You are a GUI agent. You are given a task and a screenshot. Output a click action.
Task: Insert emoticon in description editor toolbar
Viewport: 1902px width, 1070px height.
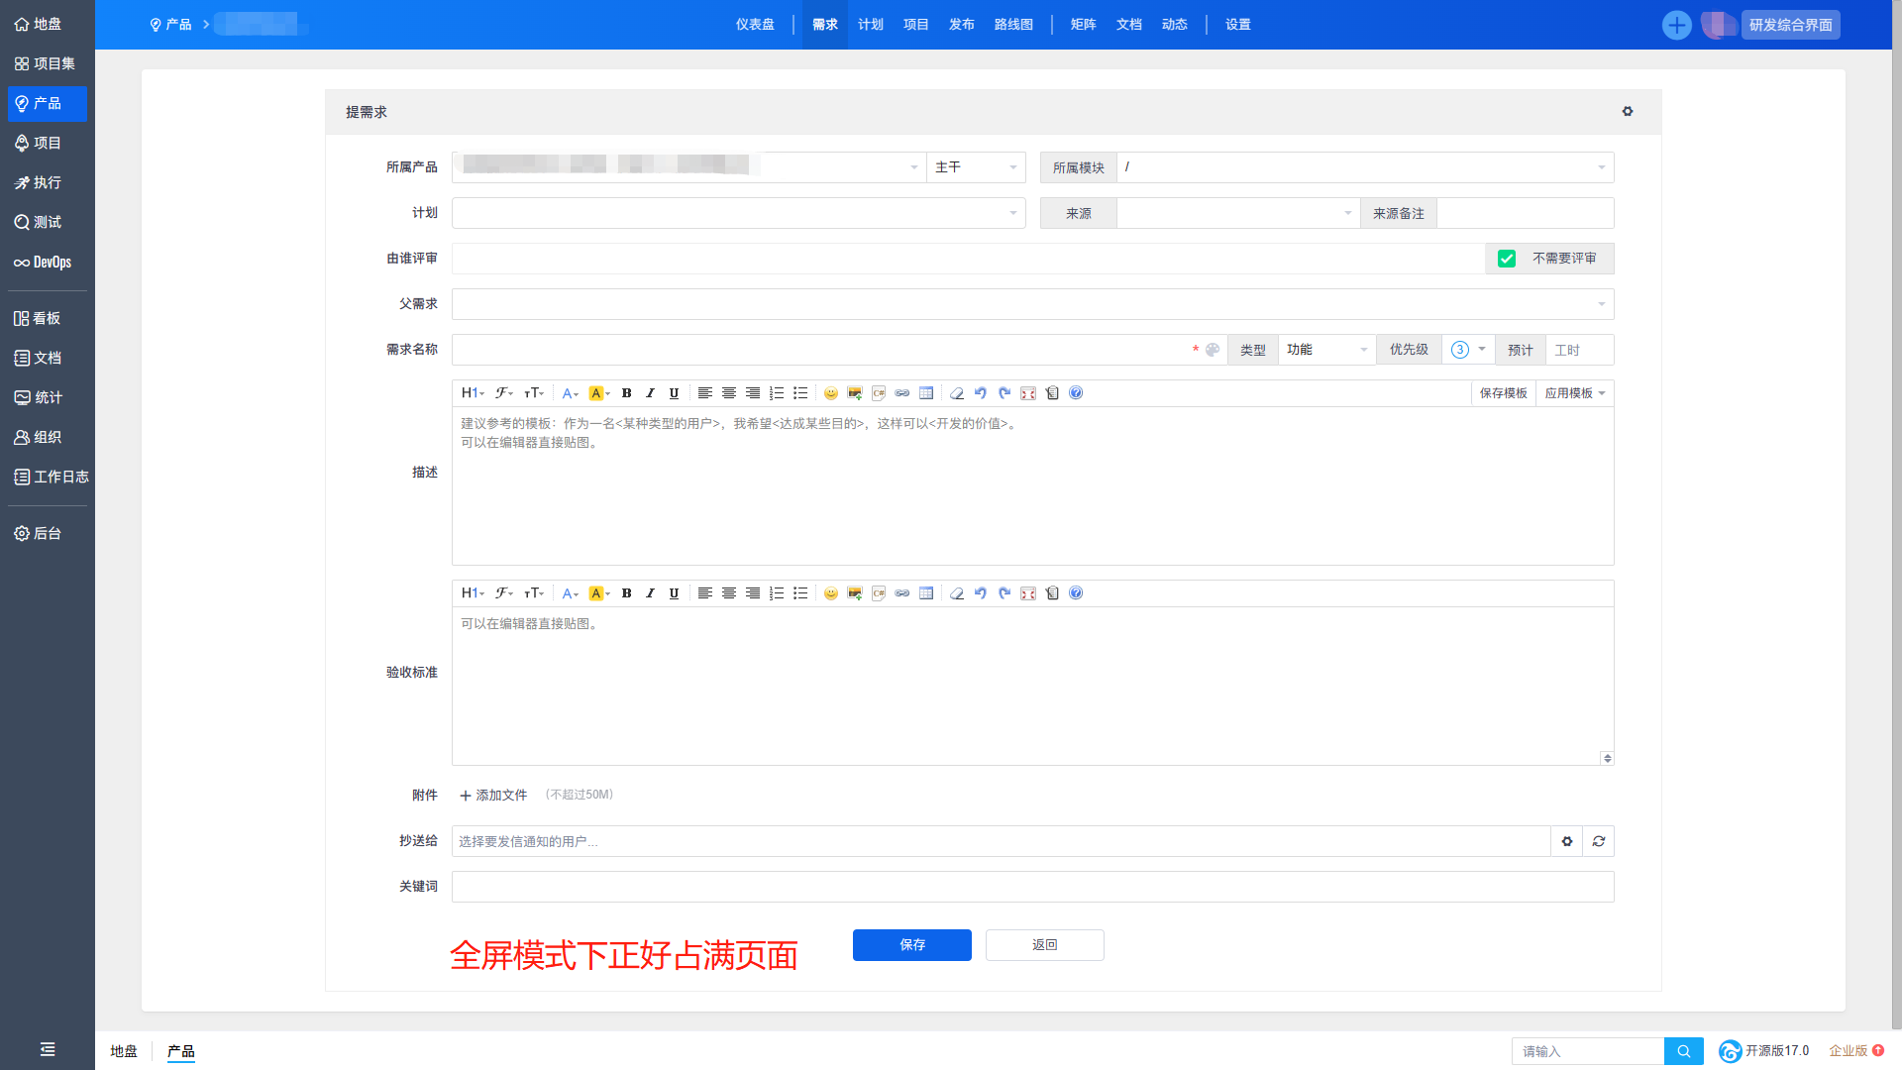coord(830,393)
